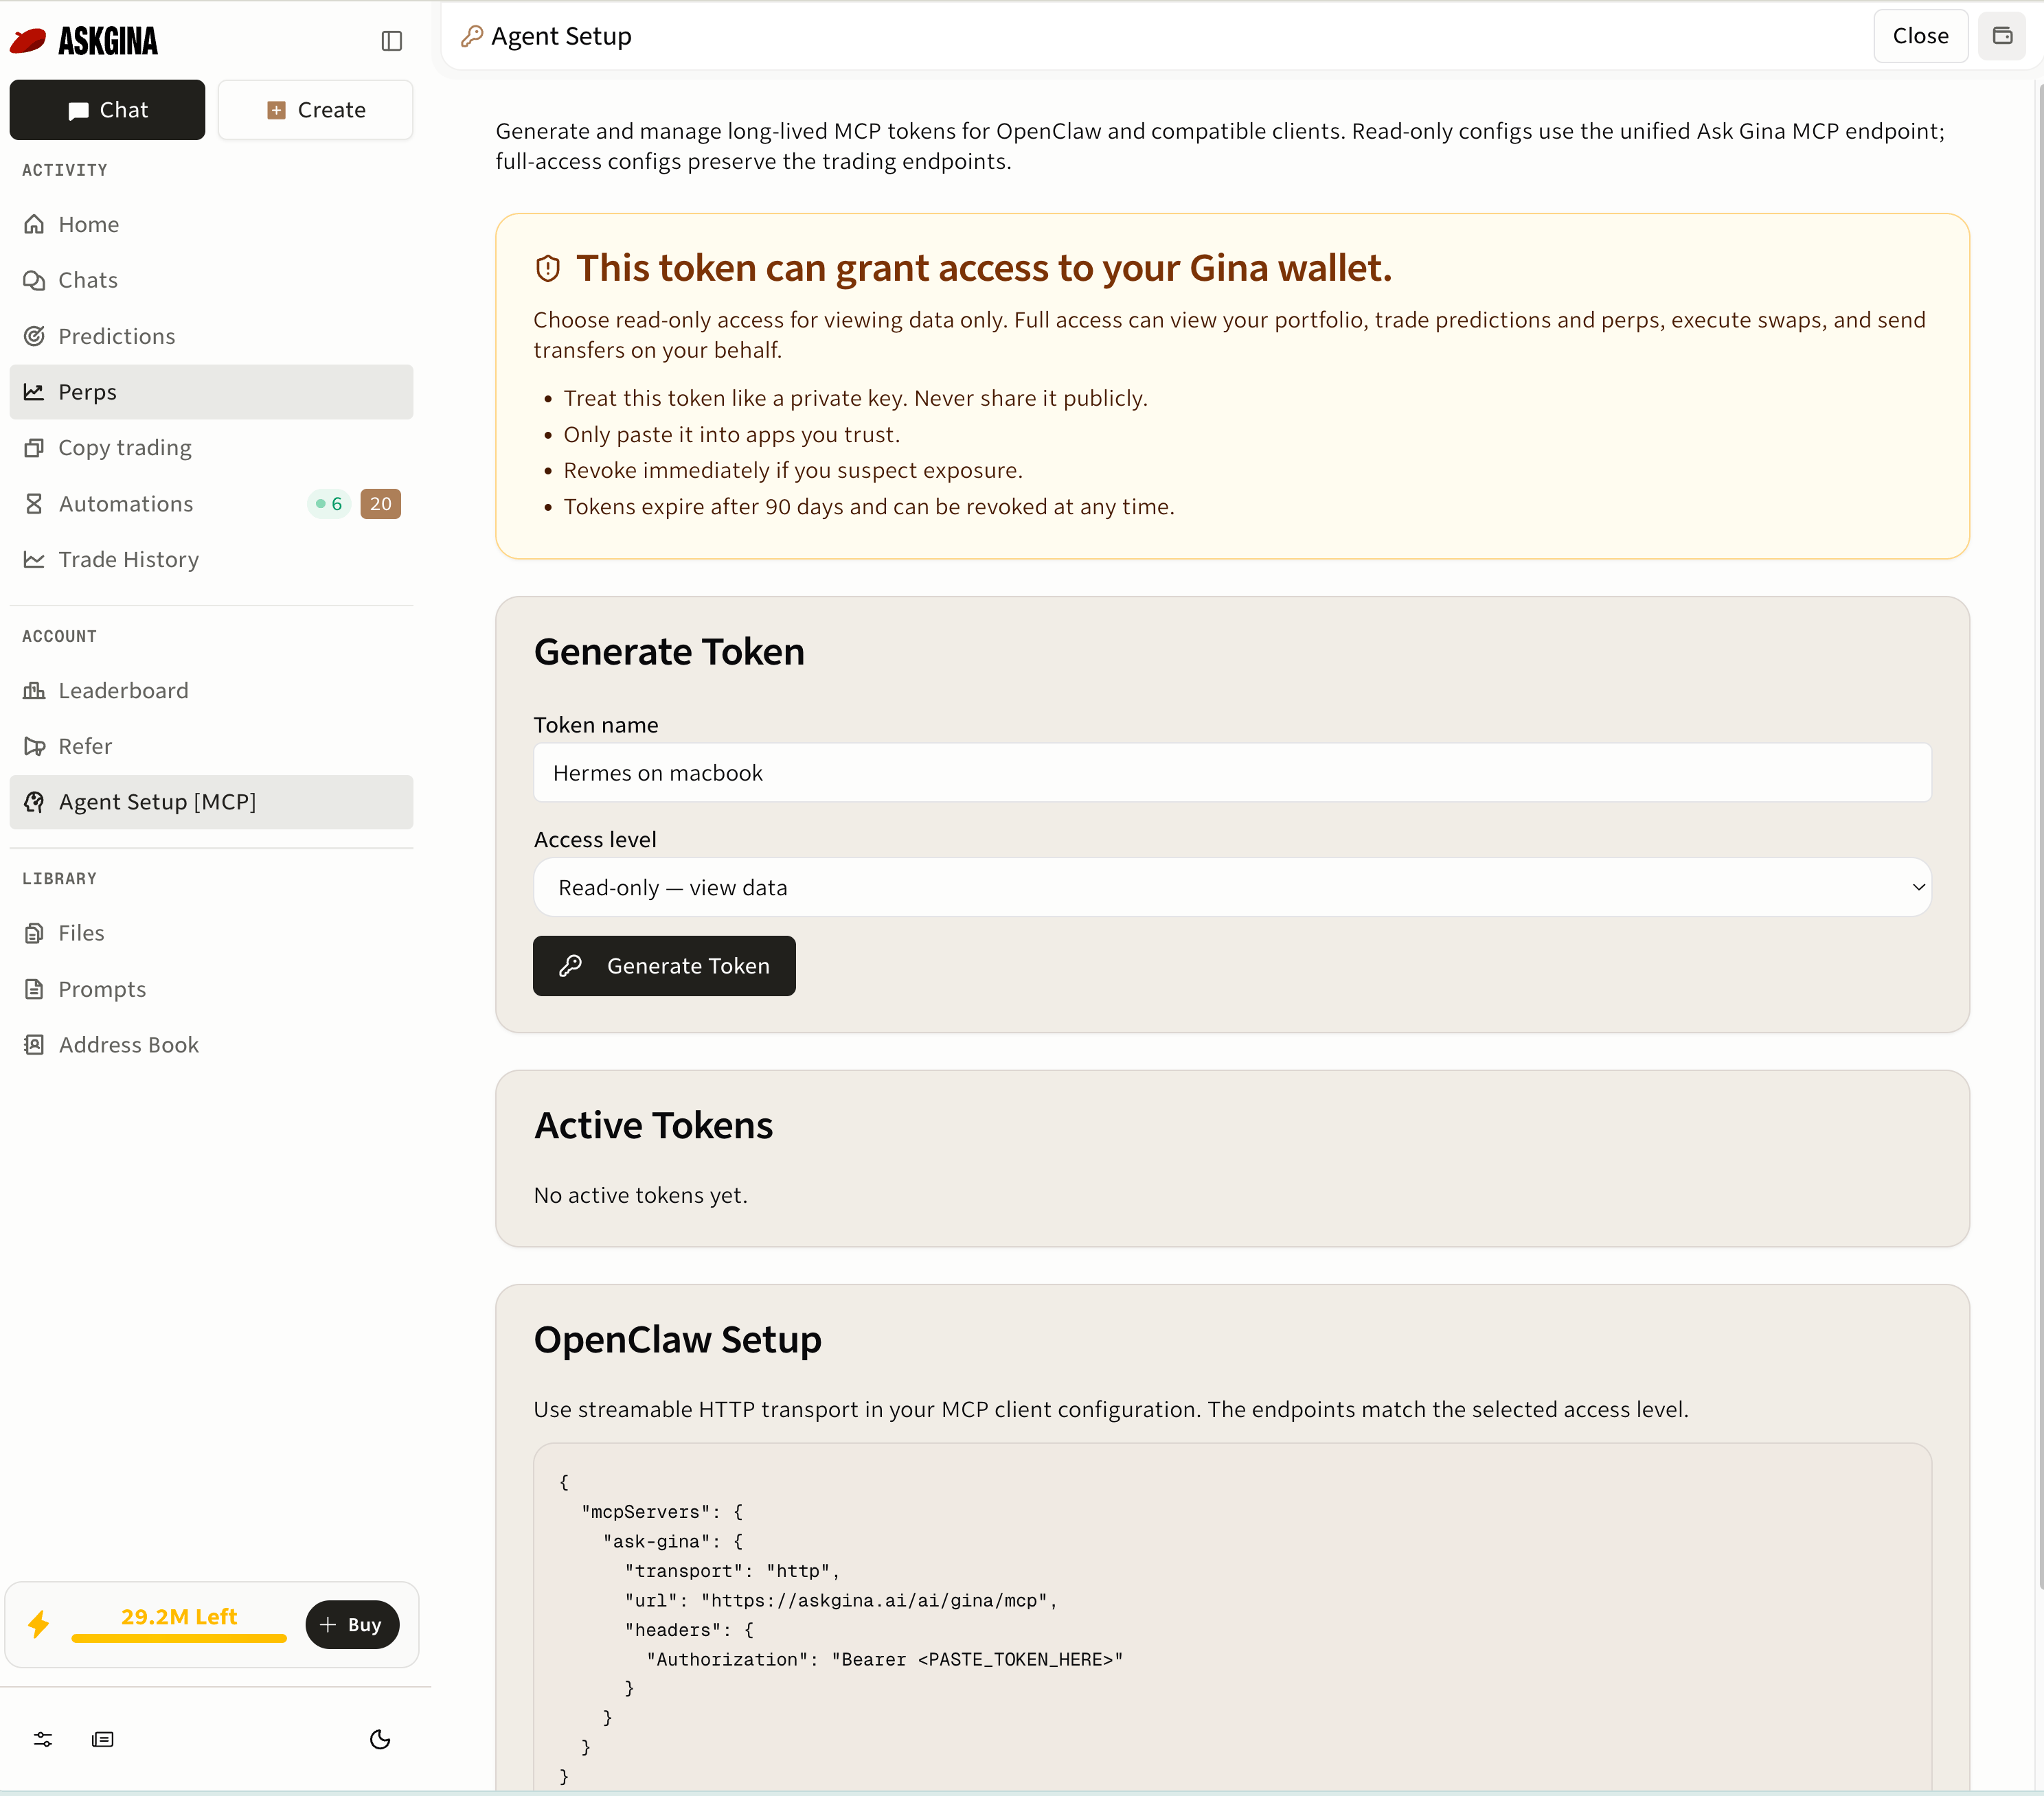Click the shield warning icon in alert
This screenshot has height=1796, width=2044.
click(x=548, y=268)
